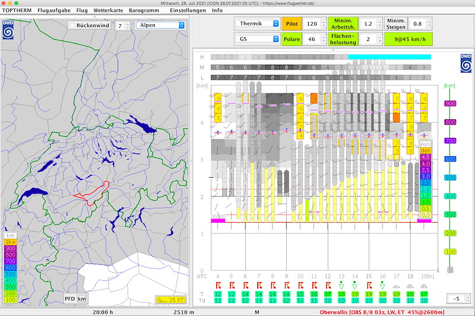Click the Minim. Steigen button

coord(396,24)
